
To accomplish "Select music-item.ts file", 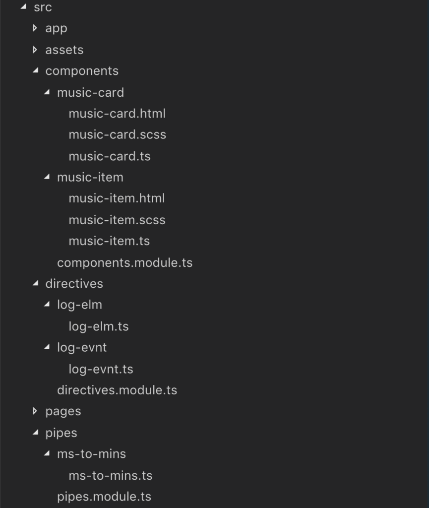I will click(109, 241).
